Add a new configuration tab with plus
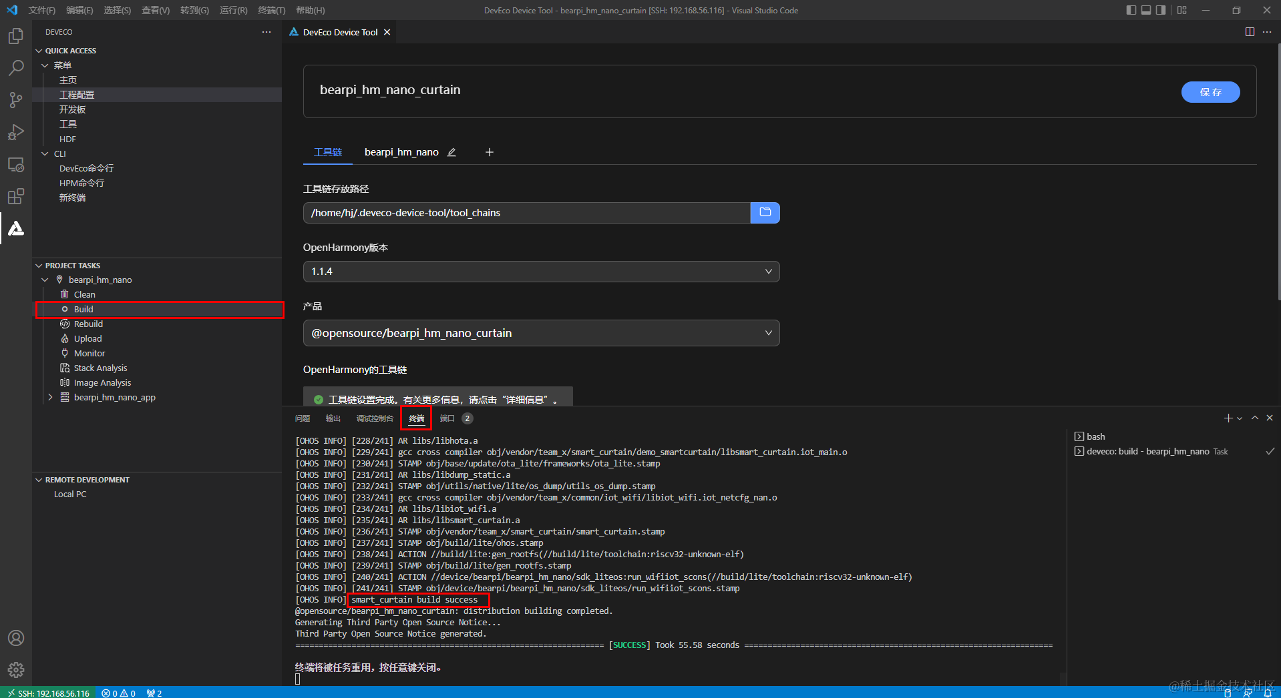Viewport: 1281px width, 698px height. click(x=490, y=152)
